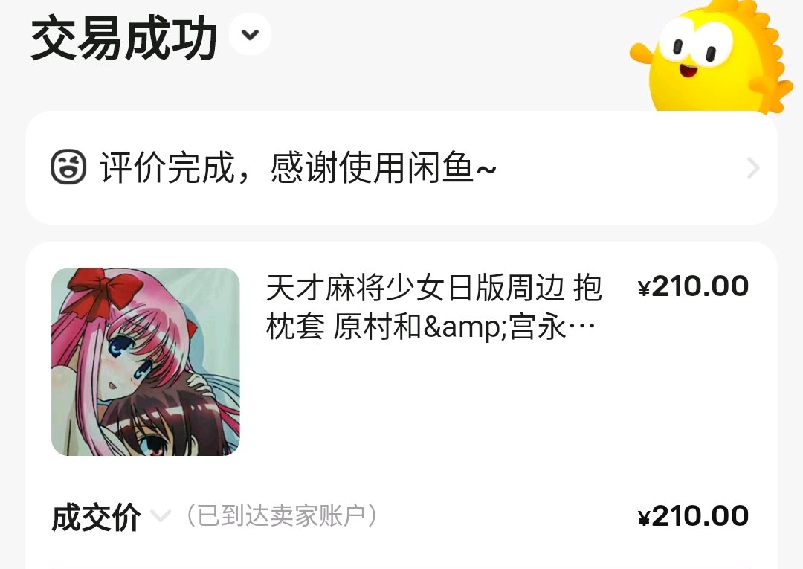Click the review completion card background
Viewport: 803px width, 569px height.
401,167
